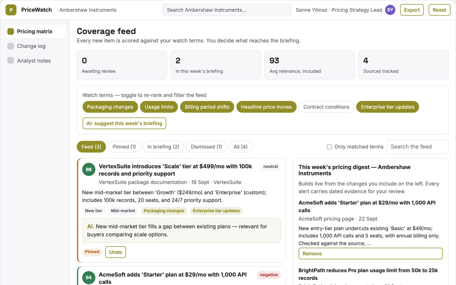The image size is (456, 285).
Task: Click the Analyst notes sidebar icon
Action: point(11,60)
